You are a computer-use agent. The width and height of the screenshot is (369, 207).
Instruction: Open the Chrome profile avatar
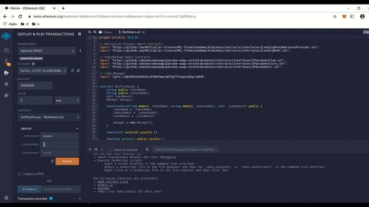363,17
